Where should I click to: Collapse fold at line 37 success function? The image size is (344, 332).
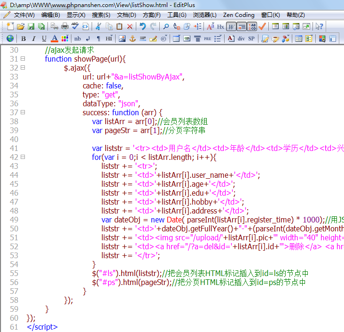[x=23, y=112]
